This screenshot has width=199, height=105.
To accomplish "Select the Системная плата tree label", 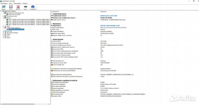I will tap(12, 16).
